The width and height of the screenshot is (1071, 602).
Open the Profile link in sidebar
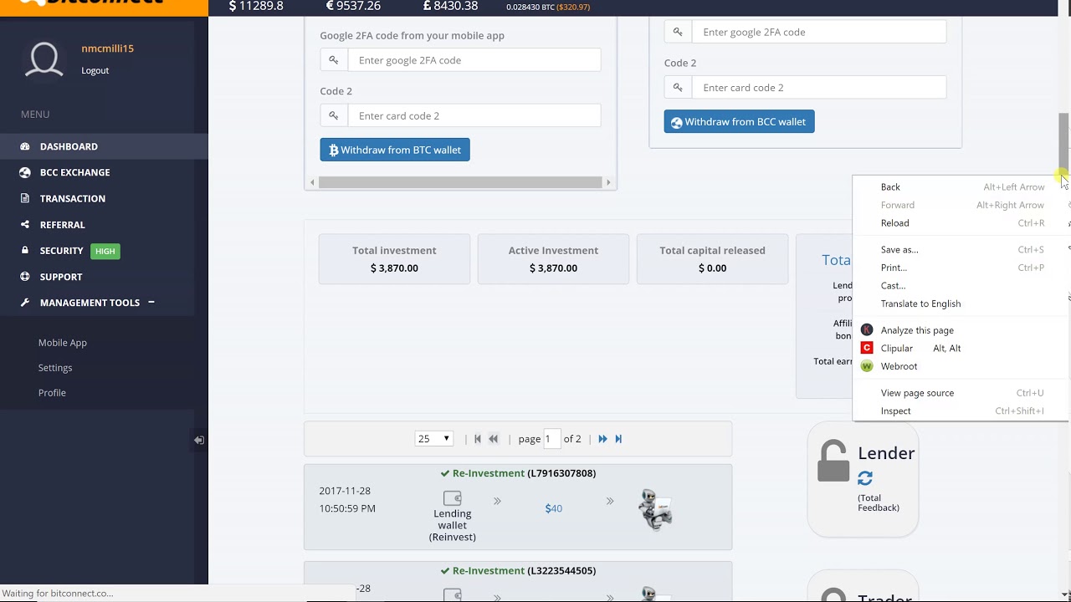pyautogui.click(x=52, y=393)
